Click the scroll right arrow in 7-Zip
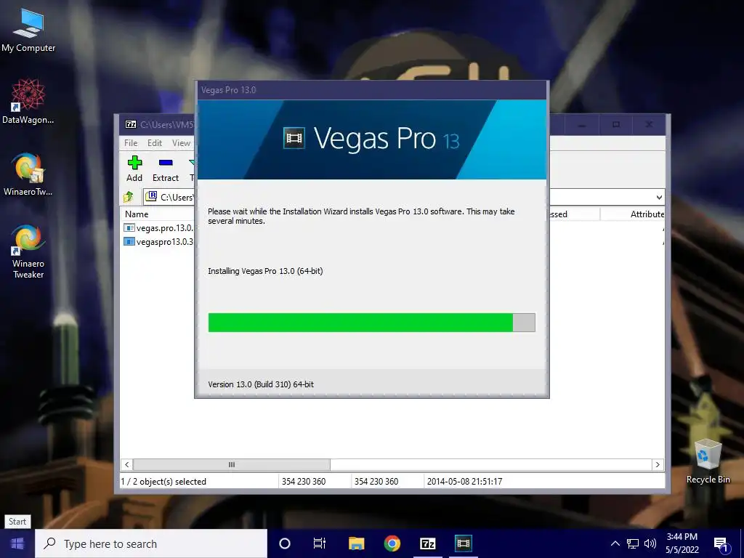The image size is (744, 558). pyautogui.click(x=658, y=464)
